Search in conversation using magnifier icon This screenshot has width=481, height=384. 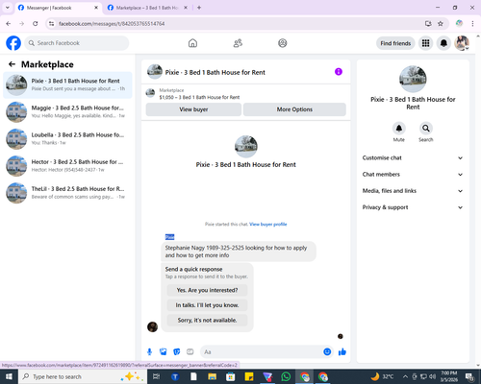[426, 129]
